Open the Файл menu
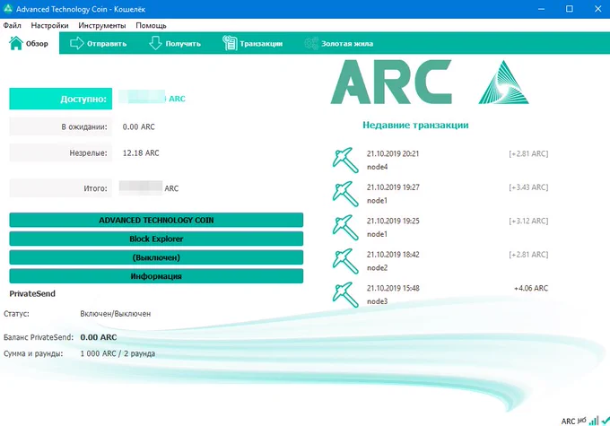 pyautogui.click(x=12, y=25)
